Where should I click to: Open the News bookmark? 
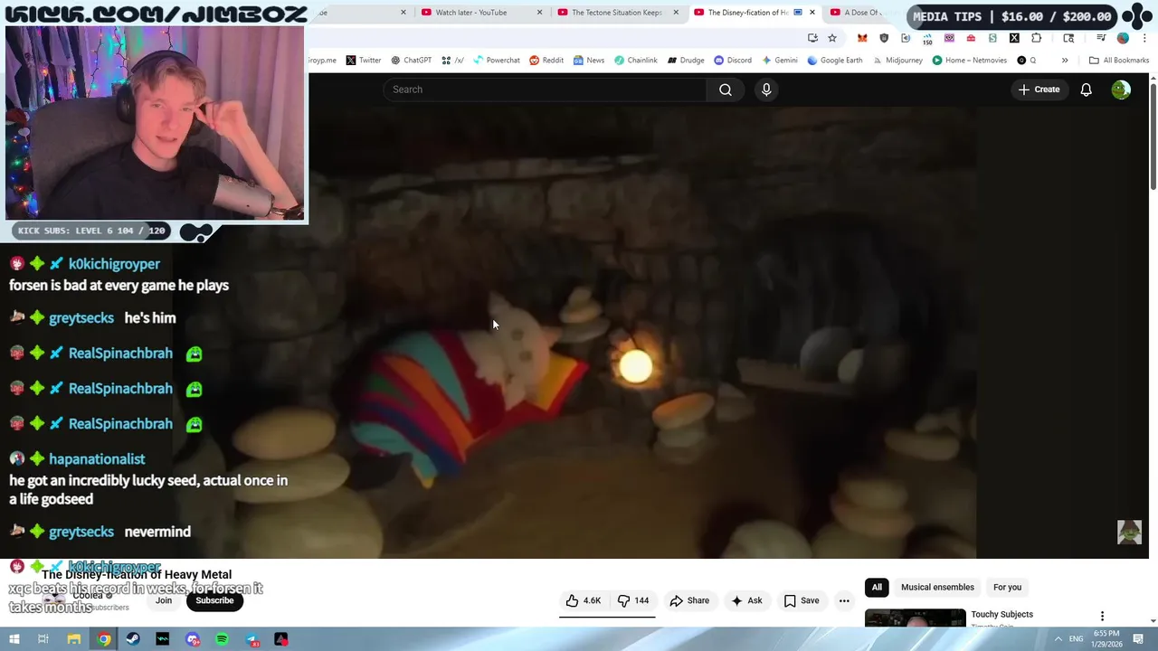pos(589,61)
